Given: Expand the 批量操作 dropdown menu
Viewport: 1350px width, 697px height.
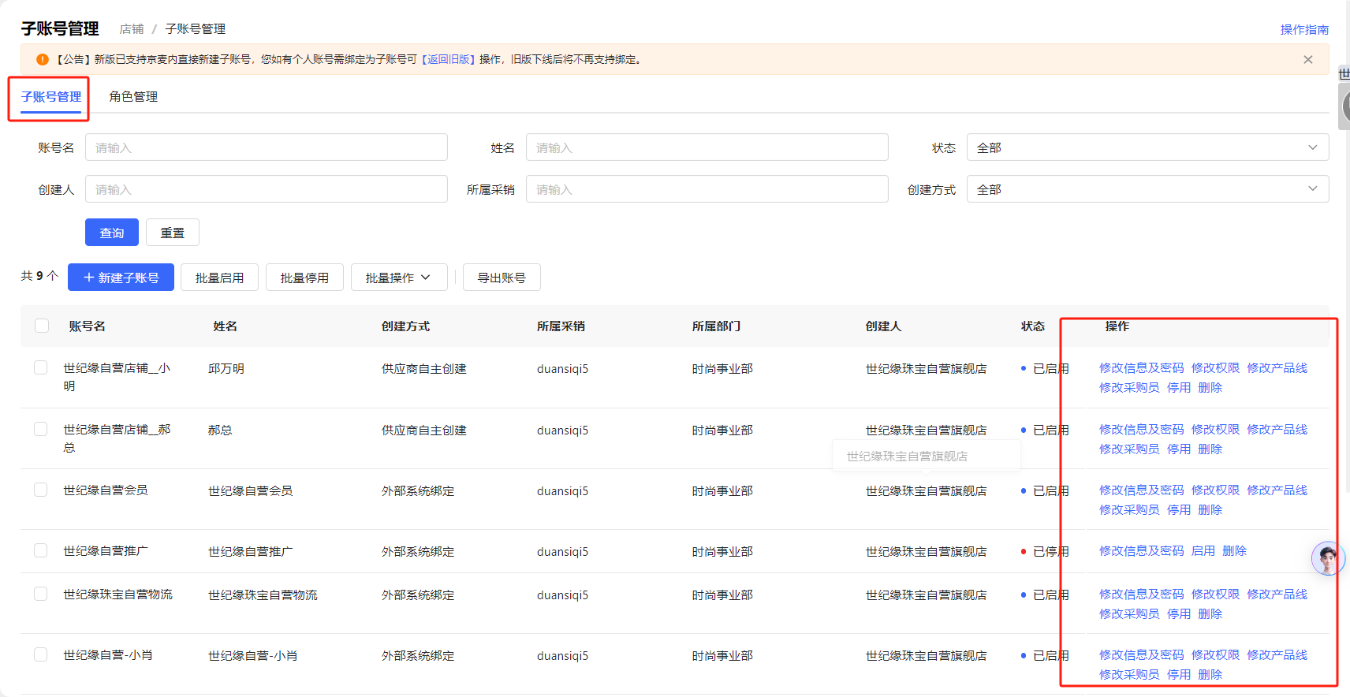Looking at the screenshot, I should click(x=398, y=278).
